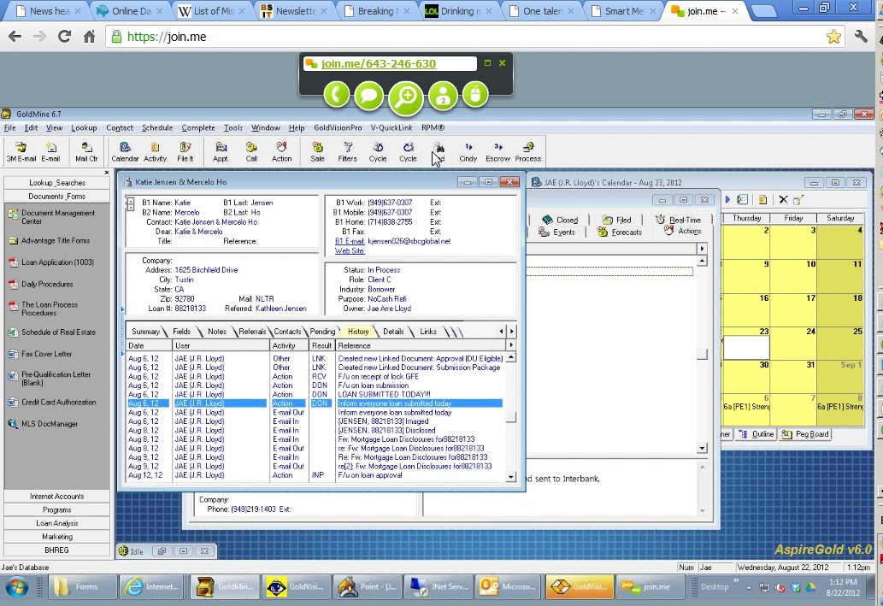Expand the Loan Analysis sidebar section
Image resolution: width=883 pixels, height=606 pixels.
coord(57,523)
